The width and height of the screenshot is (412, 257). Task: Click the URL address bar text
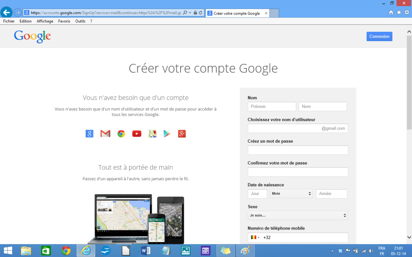click(106, 13)
